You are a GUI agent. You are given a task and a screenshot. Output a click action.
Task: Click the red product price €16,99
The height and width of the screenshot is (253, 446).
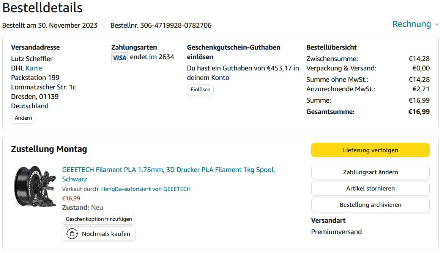71,198
